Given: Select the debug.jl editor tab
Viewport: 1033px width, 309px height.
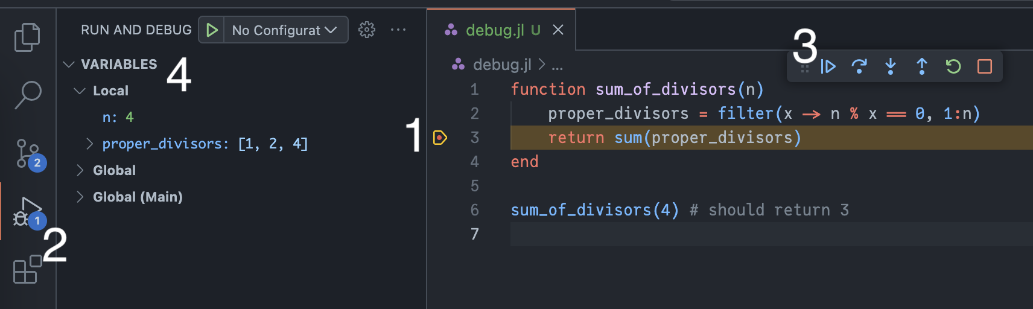Looking at the screenshot, I should (494, 30).
